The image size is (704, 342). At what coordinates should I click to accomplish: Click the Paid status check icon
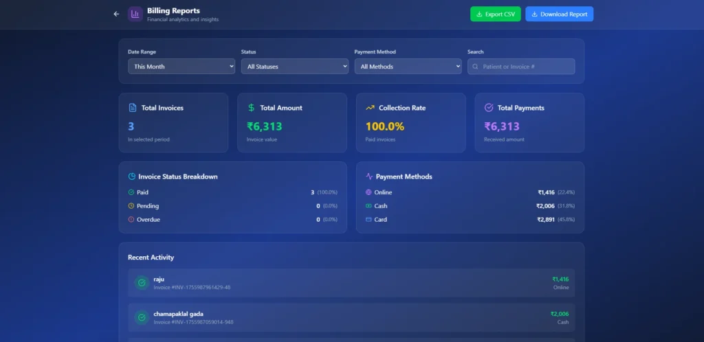point(131,192)
